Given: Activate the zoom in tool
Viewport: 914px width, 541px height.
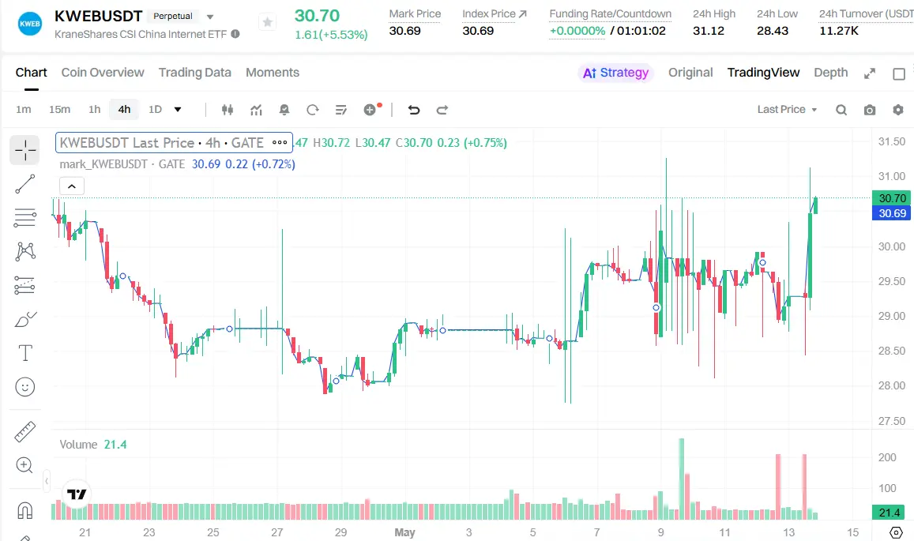Looking at the screenshot, I should [x=24, y=465].
